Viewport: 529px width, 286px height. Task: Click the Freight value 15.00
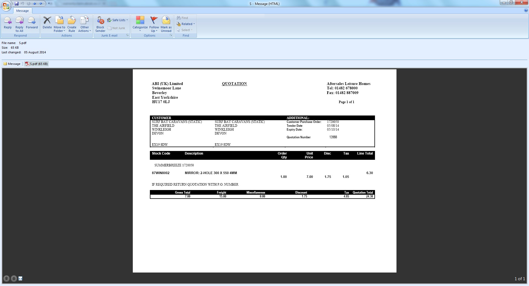pyautogui.click(x=223, y=196)
